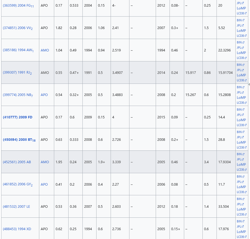Select the bold (410777) 2009 FD link

[x=17, y=117]
